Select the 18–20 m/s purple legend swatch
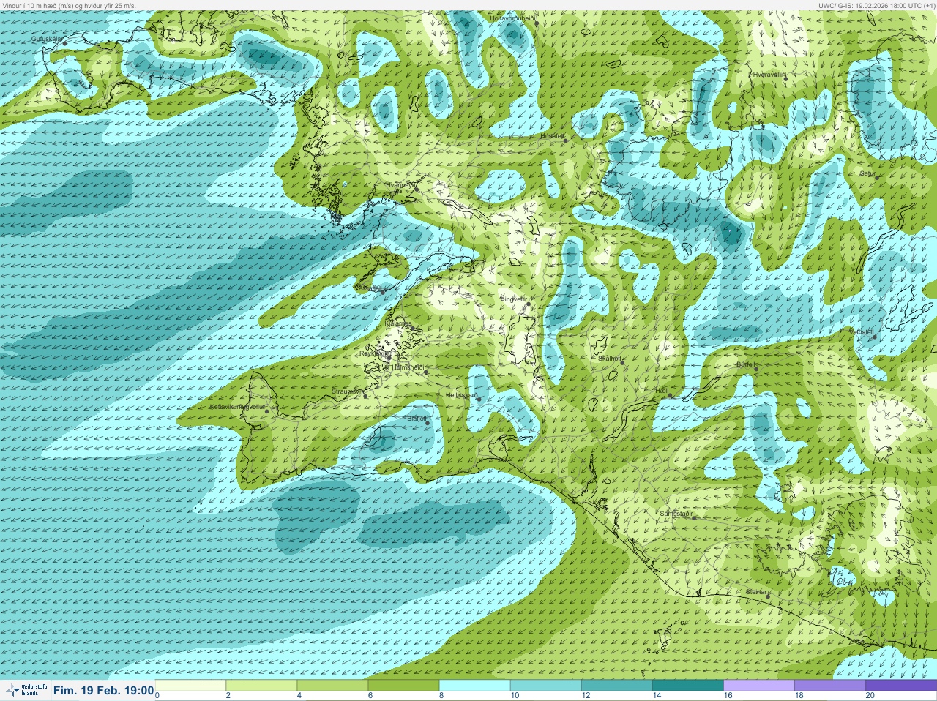937x701 pixels. point(829,686)
